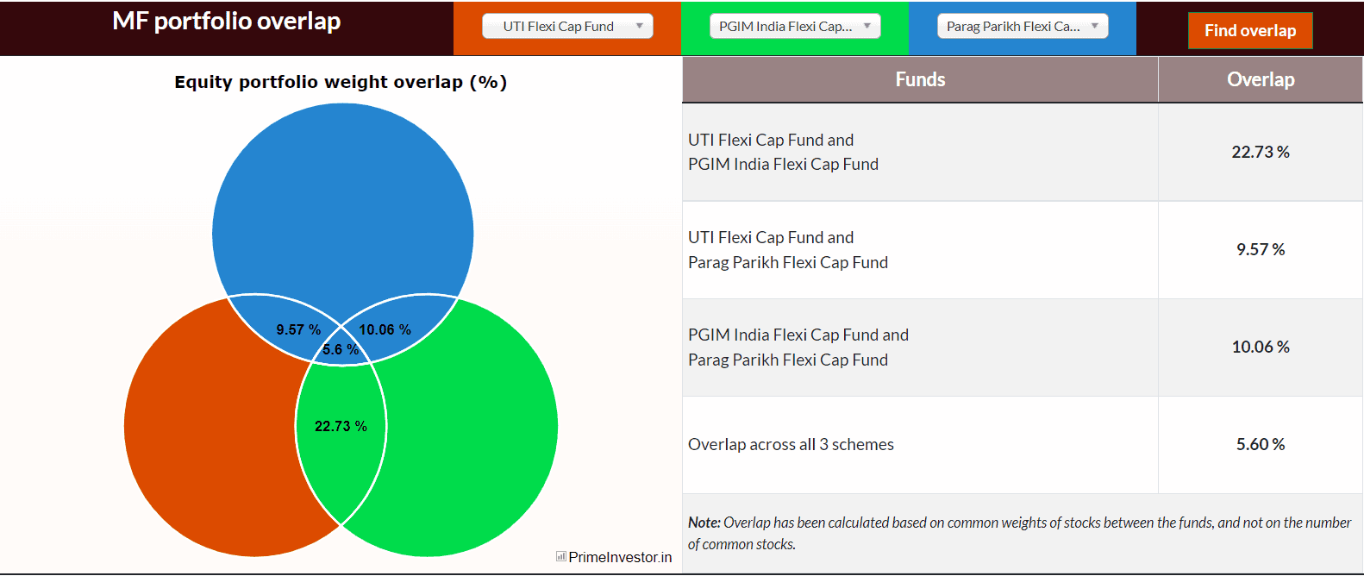Click the Note about overlap calculation

1019,533
